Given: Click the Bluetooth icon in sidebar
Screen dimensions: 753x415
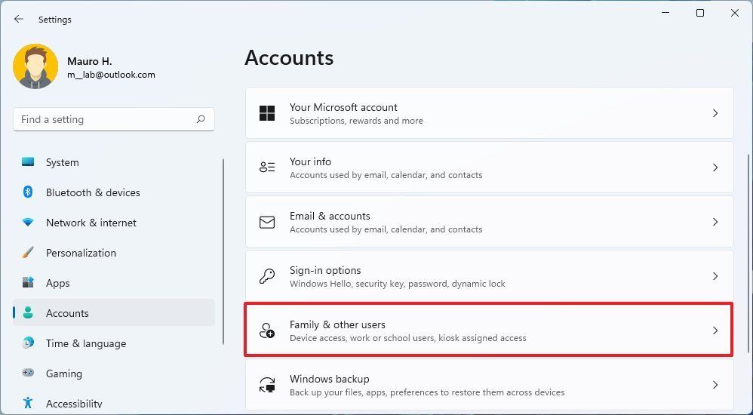Looking at the screenshot, I should (x=28, y=192).
